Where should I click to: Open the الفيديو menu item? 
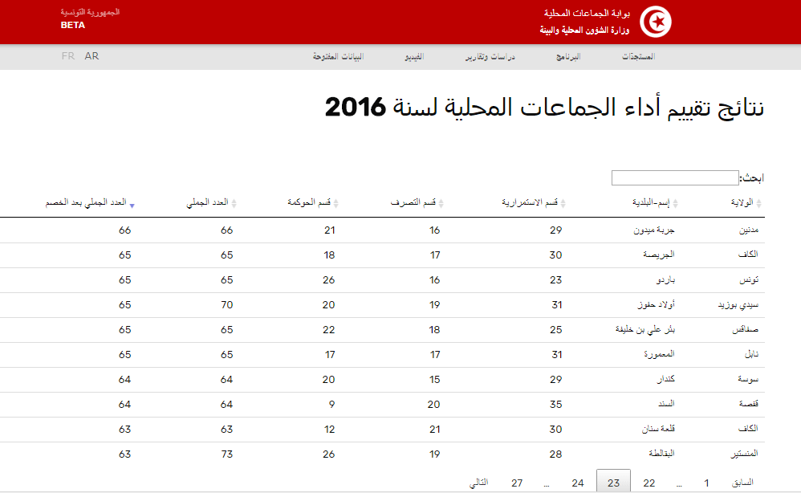point(414,56)
